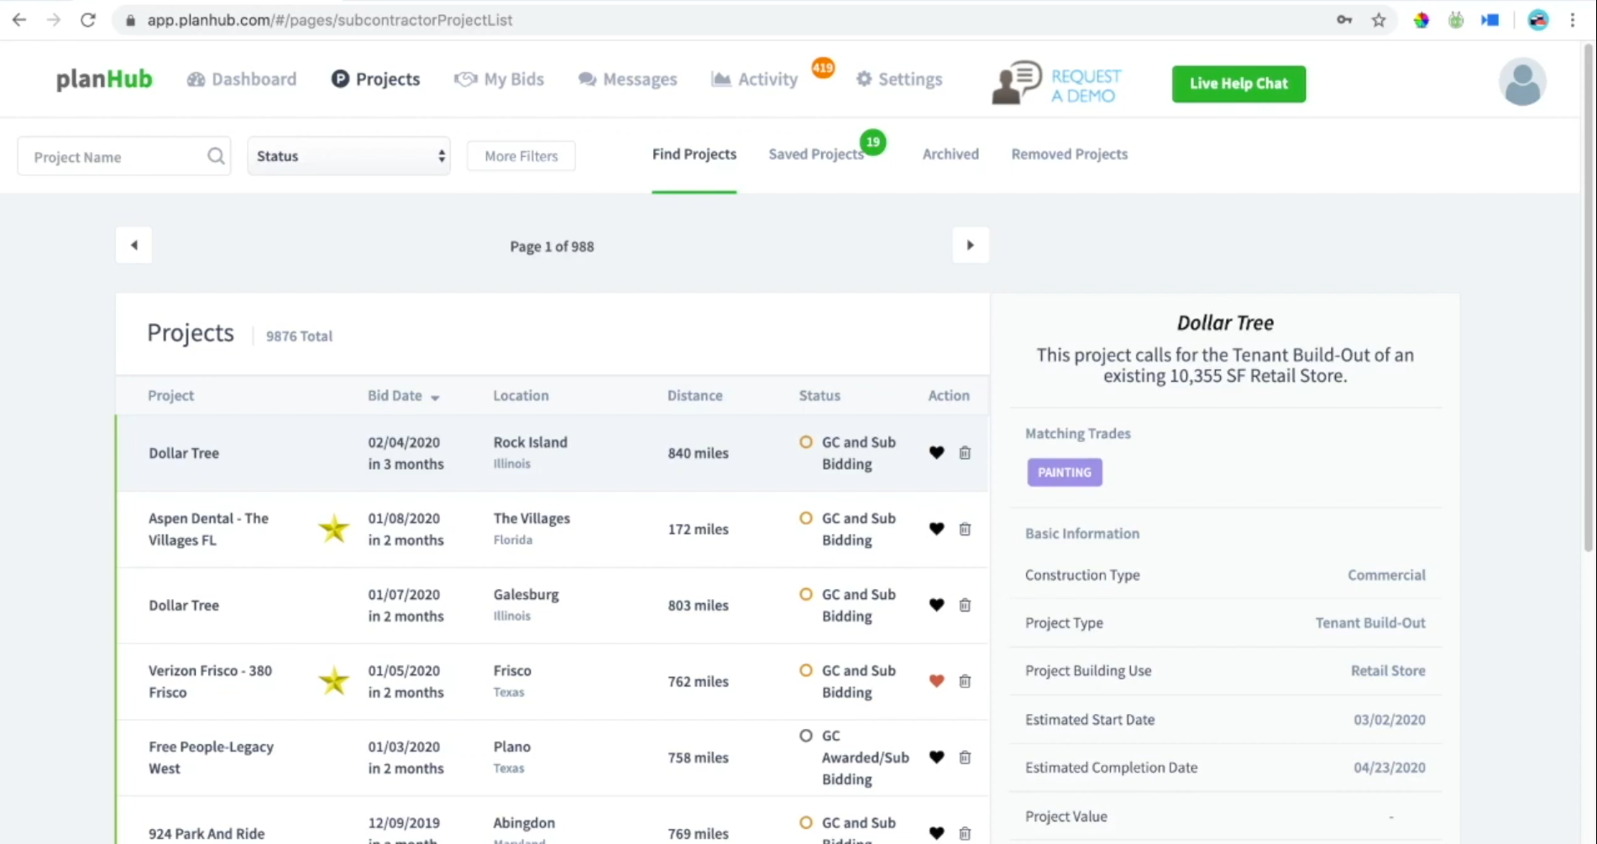Click the planHub logo

click(104, 79)
